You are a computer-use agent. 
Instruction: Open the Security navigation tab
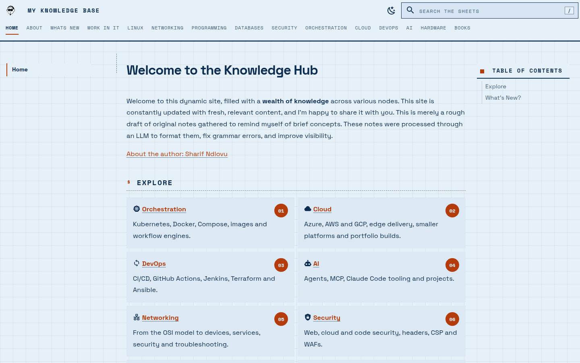click(x=284, y=28)
